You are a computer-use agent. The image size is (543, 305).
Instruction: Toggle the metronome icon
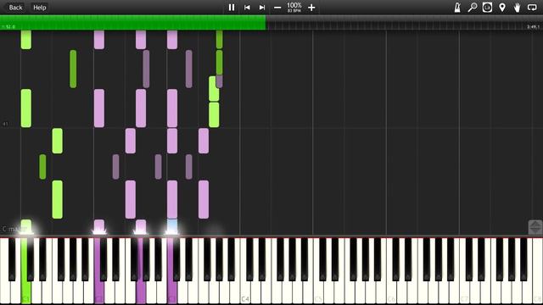(457, 8)
